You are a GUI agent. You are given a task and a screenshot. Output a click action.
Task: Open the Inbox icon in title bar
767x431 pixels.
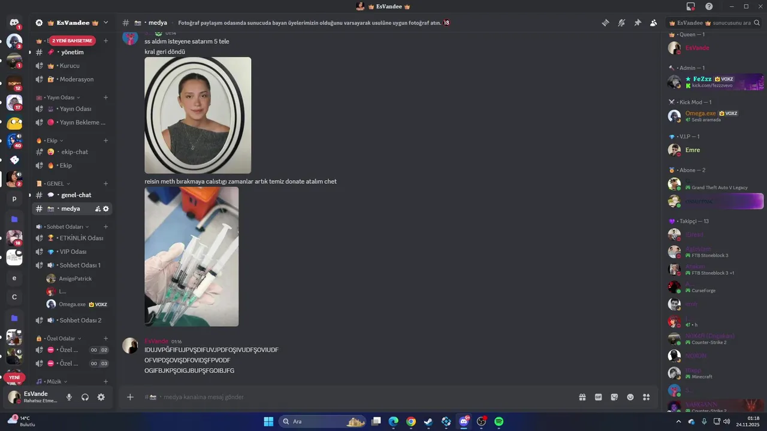click(691, 6)
